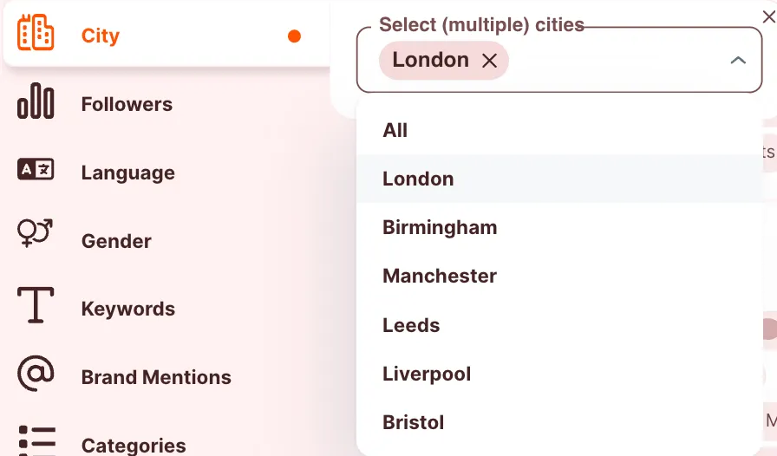Open the Categories list icon

36,440
